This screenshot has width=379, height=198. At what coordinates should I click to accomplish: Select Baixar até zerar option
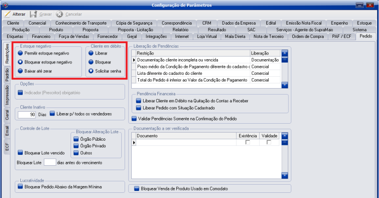(20, 71)
